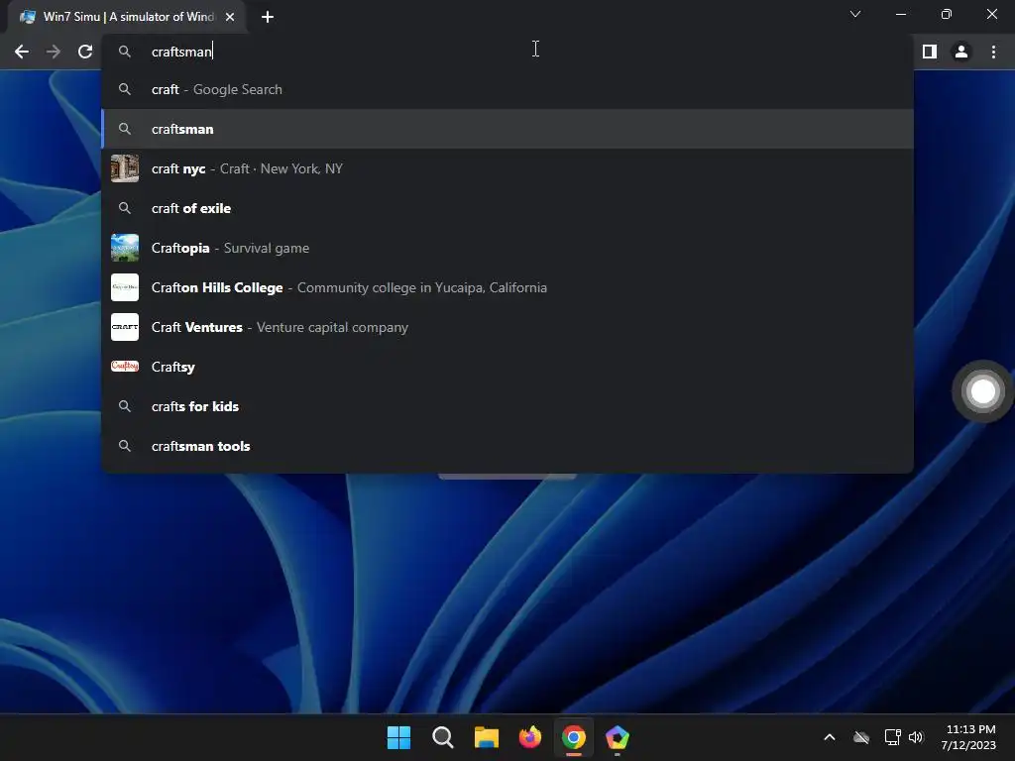1015x761 pixels.
Task: Open the Chrome three-dot menu
Action: 993,52
